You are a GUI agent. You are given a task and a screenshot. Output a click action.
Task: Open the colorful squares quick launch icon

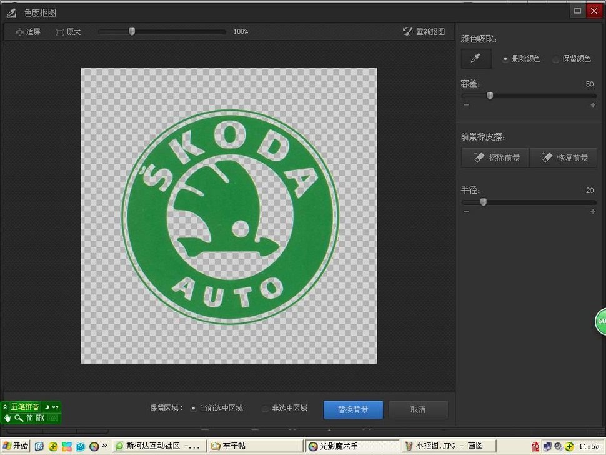point(67,446)
